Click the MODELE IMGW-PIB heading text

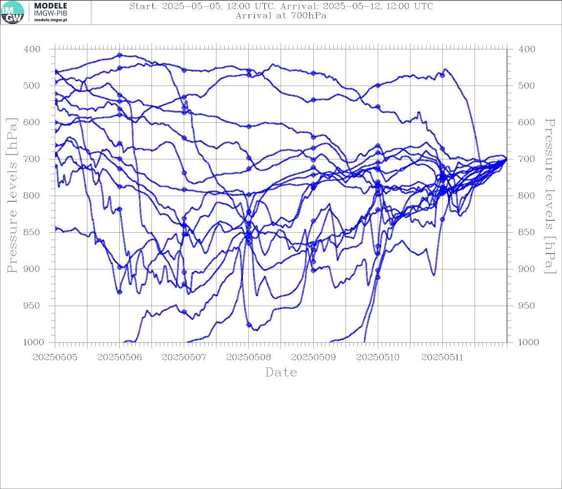click(x=50, y=9)
